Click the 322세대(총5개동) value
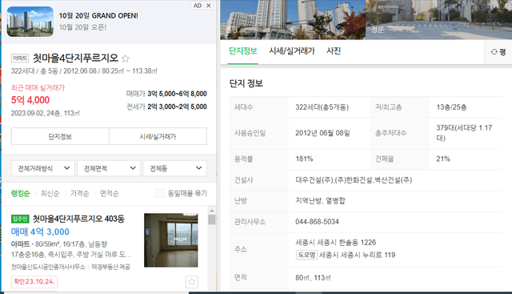The image size is (512, 294). [x=322, y=107]
